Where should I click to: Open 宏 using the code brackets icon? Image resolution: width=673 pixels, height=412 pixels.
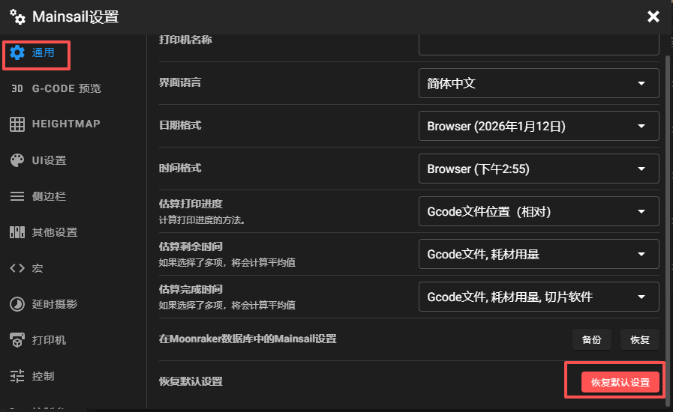click(17, 268)
